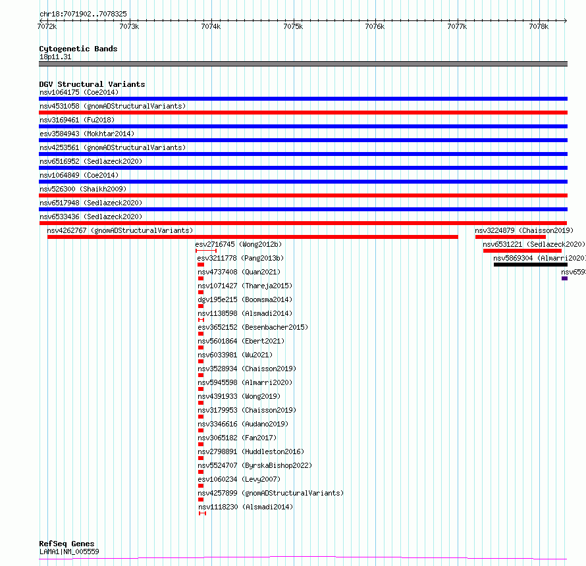Click chr18:7071902..7078325 coordinates text

[83, 14]
